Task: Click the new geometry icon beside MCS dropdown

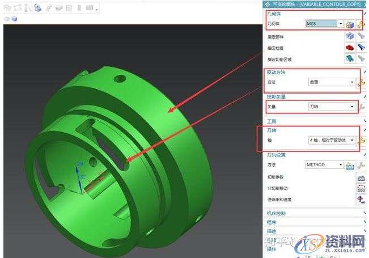Action: click(350, 24)
